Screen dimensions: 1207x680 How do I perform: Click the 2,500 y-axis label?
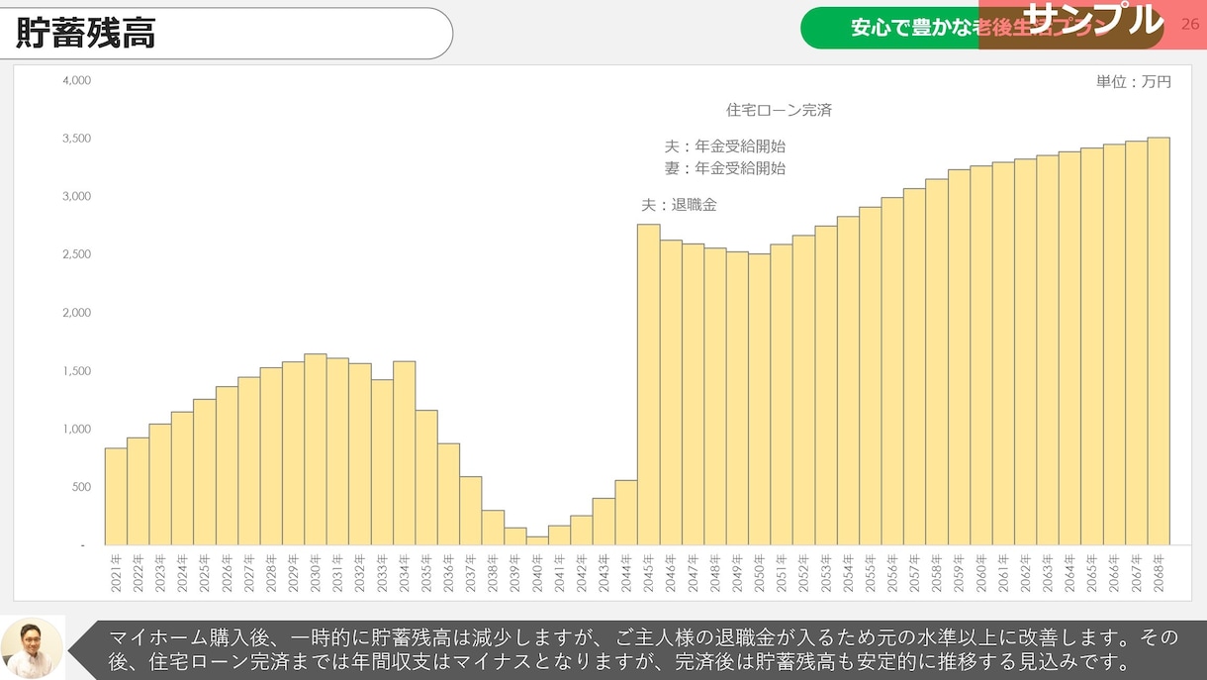tap(76, 254)
